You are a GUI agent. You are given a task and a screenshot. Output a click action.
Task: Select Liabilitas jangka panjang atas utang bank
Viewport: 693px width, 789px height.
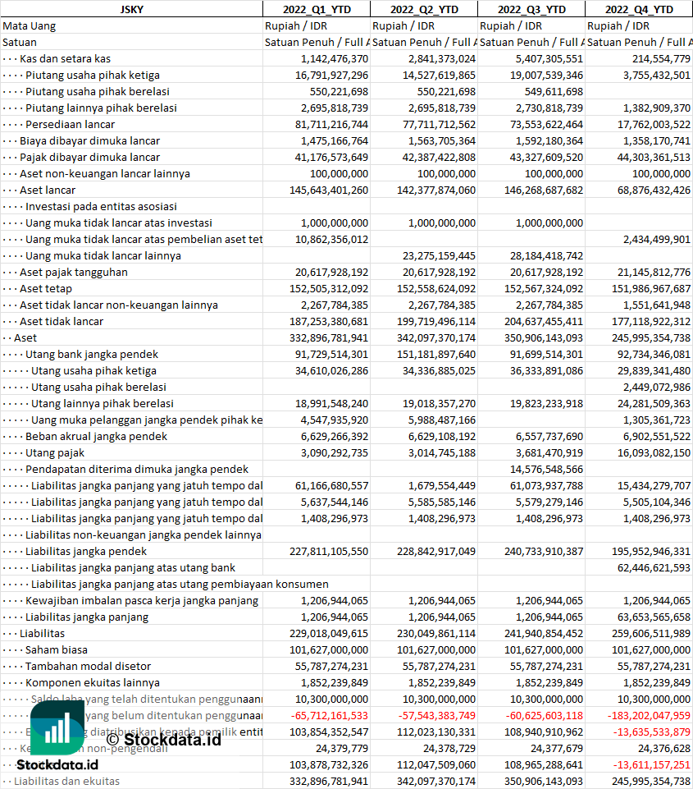[133, 568]
